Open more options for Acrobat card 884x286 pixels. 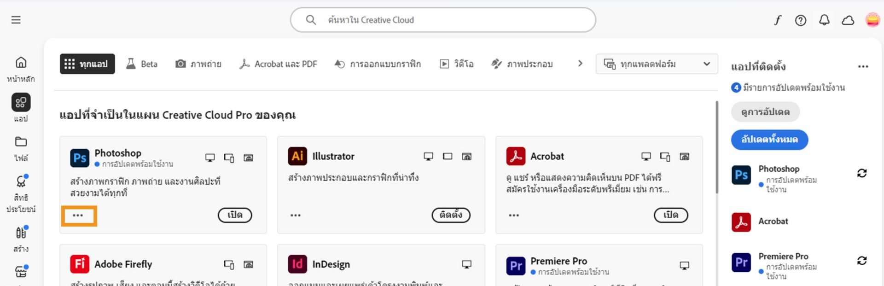(x=514, y=216)
